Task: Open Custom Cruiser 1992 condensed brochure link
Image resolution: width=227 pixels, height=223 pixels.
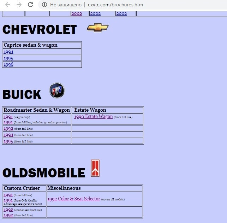Action: (8, 210)
